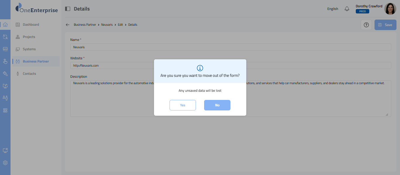Screen dimensions: 400x175
Task: Click the help question mark button
Action: 366,25
